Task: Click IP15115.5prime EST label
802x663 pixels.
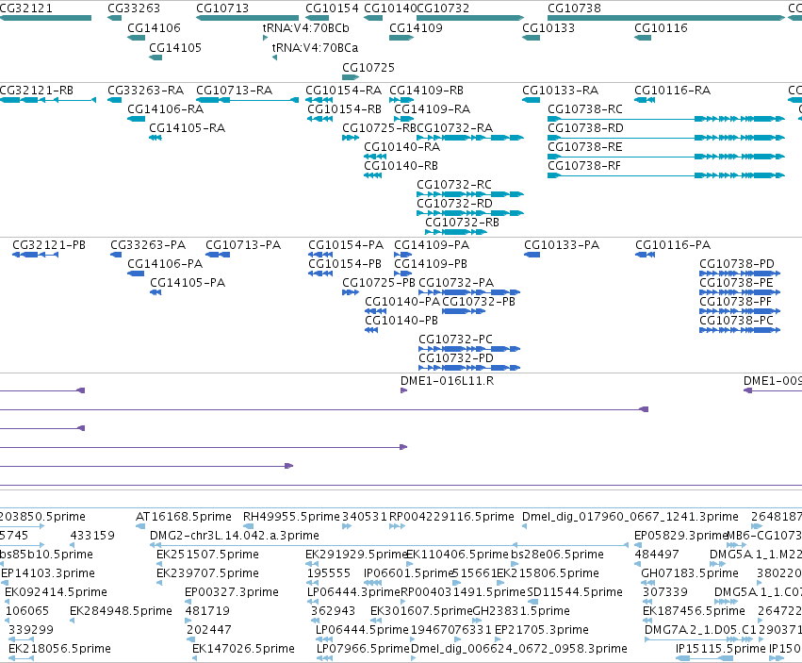Action: click(720, 649)
